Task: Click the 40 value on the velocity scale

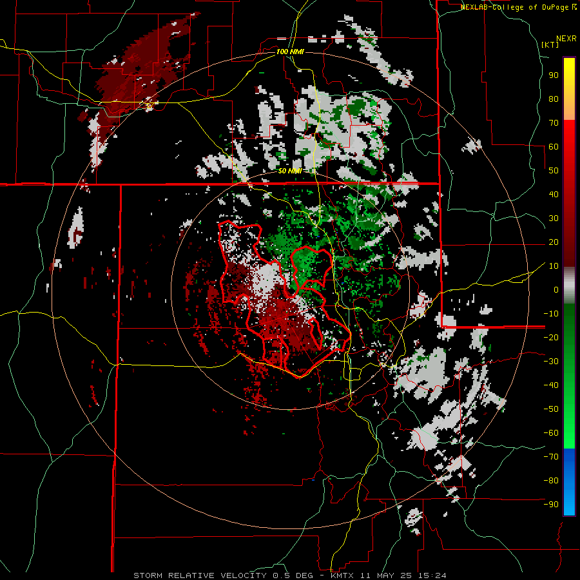Action: (x=554, y=195)
